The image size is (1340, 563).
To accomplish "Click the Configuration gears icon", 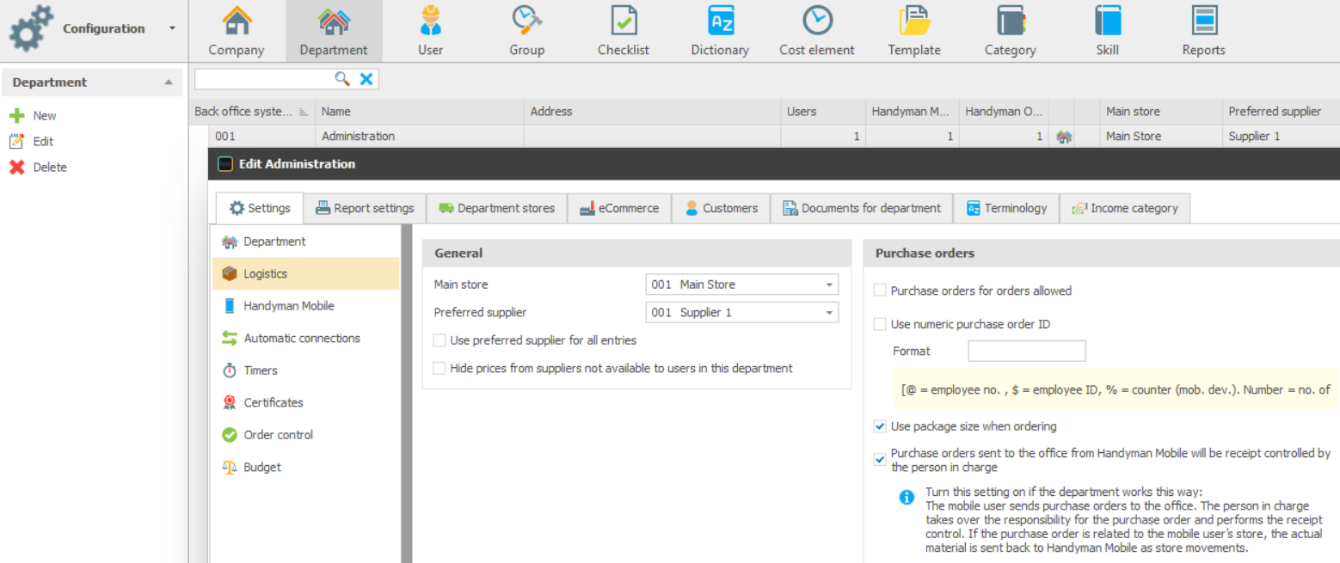I will pos(31,28).
